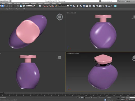The height and width of the screenshot is (101, 135).
Task: Open the Layer Explorer
Action: click(81, 6)
